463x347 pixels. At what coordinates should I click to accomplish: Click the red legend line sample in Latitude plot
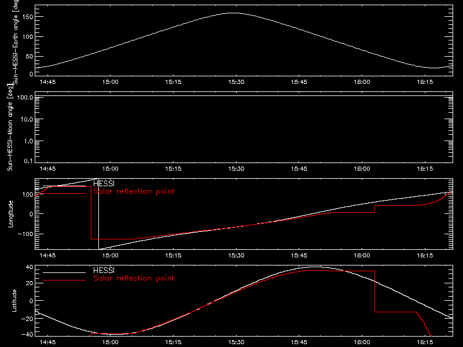click(64, 280)
